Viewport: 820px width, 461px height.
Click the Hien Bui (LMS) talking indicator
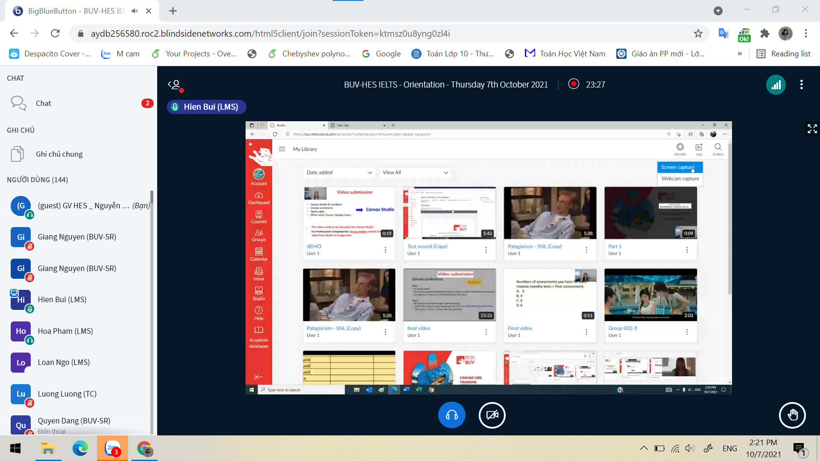pos(207,107)
